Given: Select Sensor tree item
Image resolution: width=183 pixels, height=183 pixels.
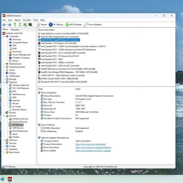Looking at the screenshot, I should pos(15,61).
